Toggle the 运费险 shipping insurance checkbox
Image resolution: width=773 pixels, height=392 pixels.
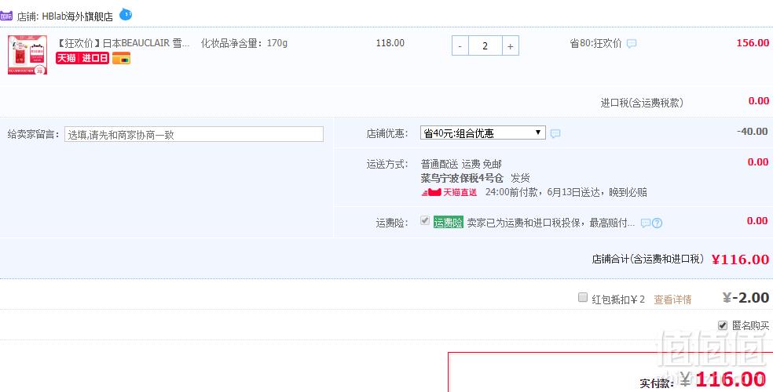425,221
